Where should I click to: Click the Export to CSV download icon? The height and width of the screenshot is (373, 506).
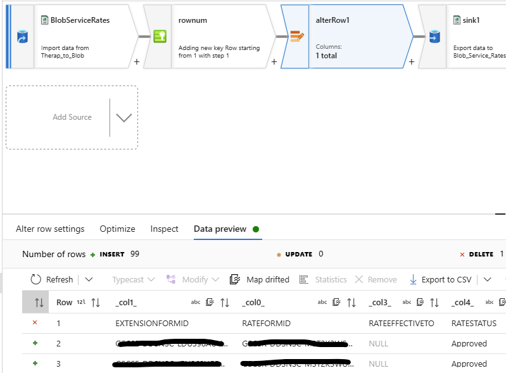pos(413,279)
